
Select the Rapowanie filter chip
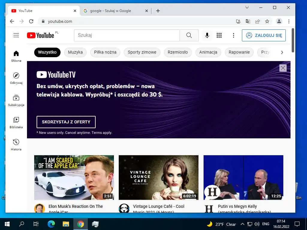coord(239,52)
